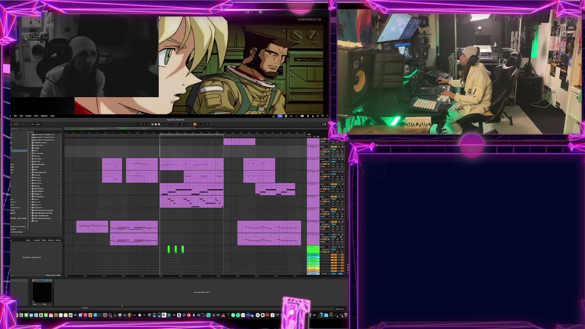Click the Drop Audio Effects Here area
The image size is (585, 329).
point(202,292)
